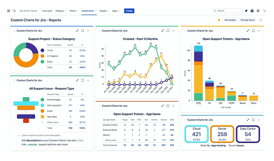Click the Portal Widget issues count 72
This screenshot has width=274, height=161.
click(70, 100)
